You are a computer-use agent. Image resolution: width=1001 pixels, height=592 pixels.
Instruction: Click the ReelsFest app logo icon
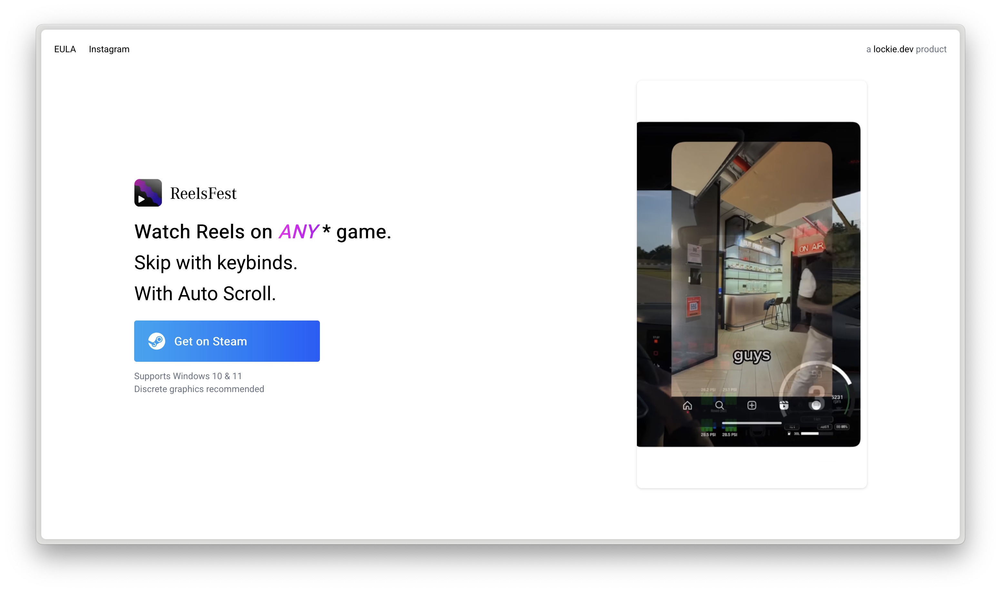coord(148,193)
